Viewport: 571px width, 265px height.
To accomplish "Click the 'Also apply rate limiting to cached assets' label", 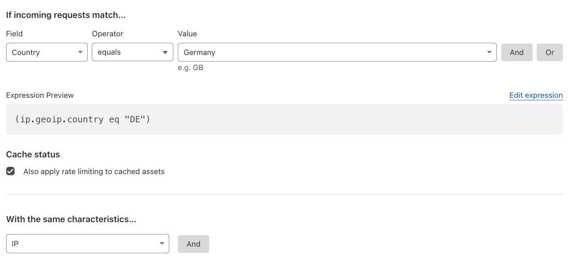I will point(94,172).
